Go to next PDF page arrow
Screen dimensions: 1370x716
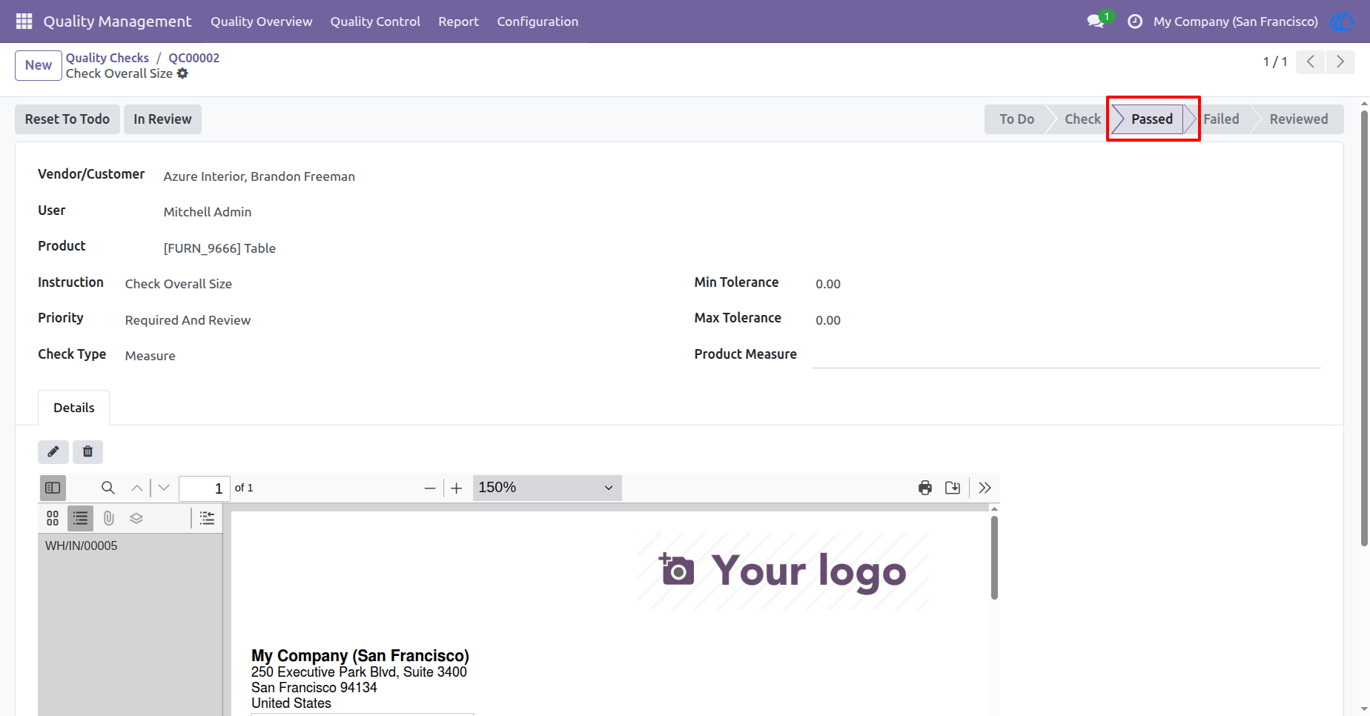tap(164, 488)
